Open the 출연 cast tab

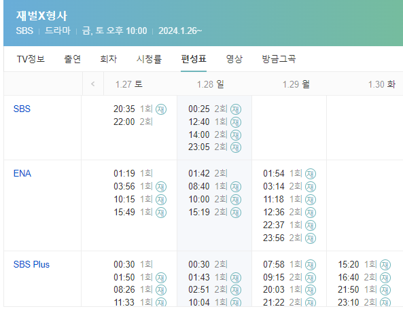pos(72,59)
